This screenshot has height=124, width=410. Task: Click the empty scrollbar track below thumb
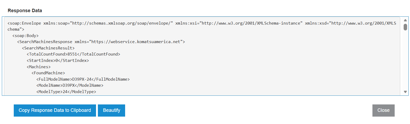405,61
